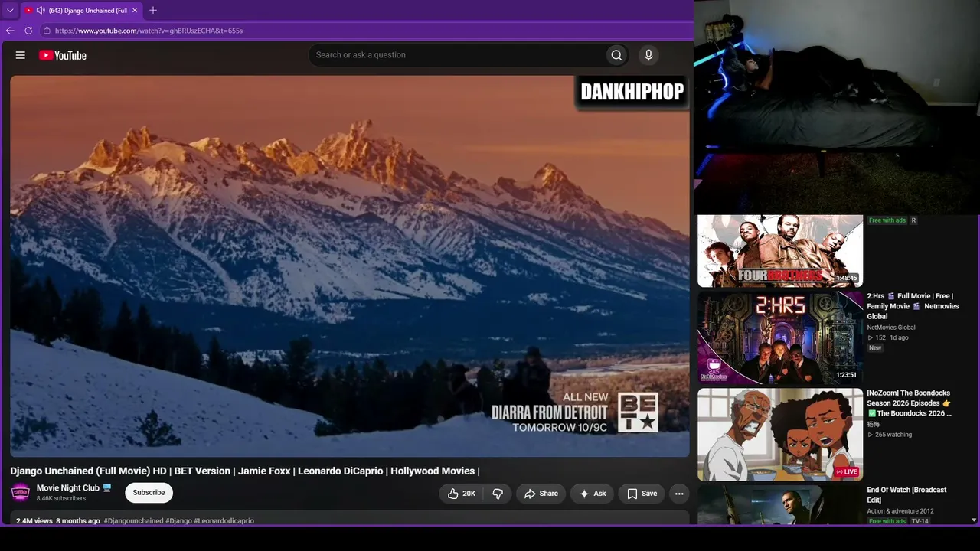Click the "Action & adventure 2012" text
This screenshot has width=980, height=551.
click(900, 511)
